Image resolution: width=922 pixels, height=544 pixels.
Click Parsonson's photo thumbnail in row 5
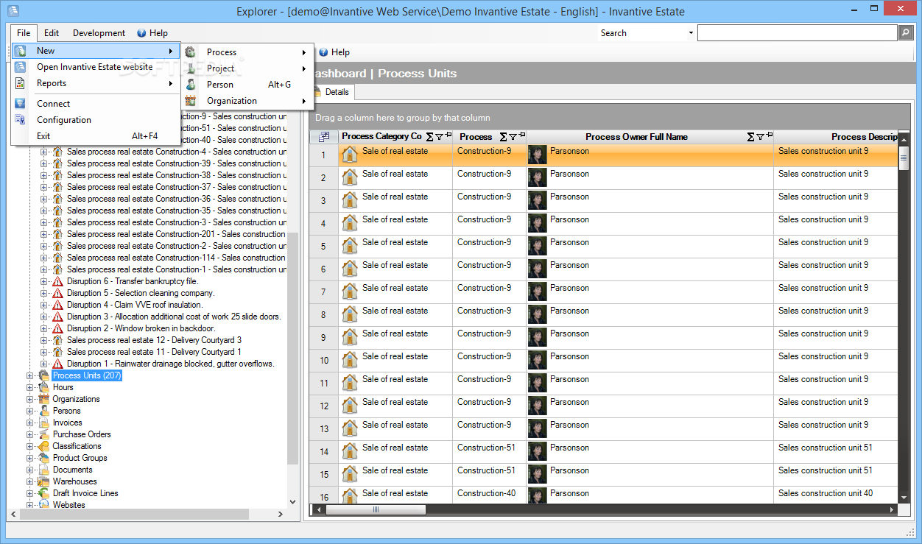pos(538,245)
